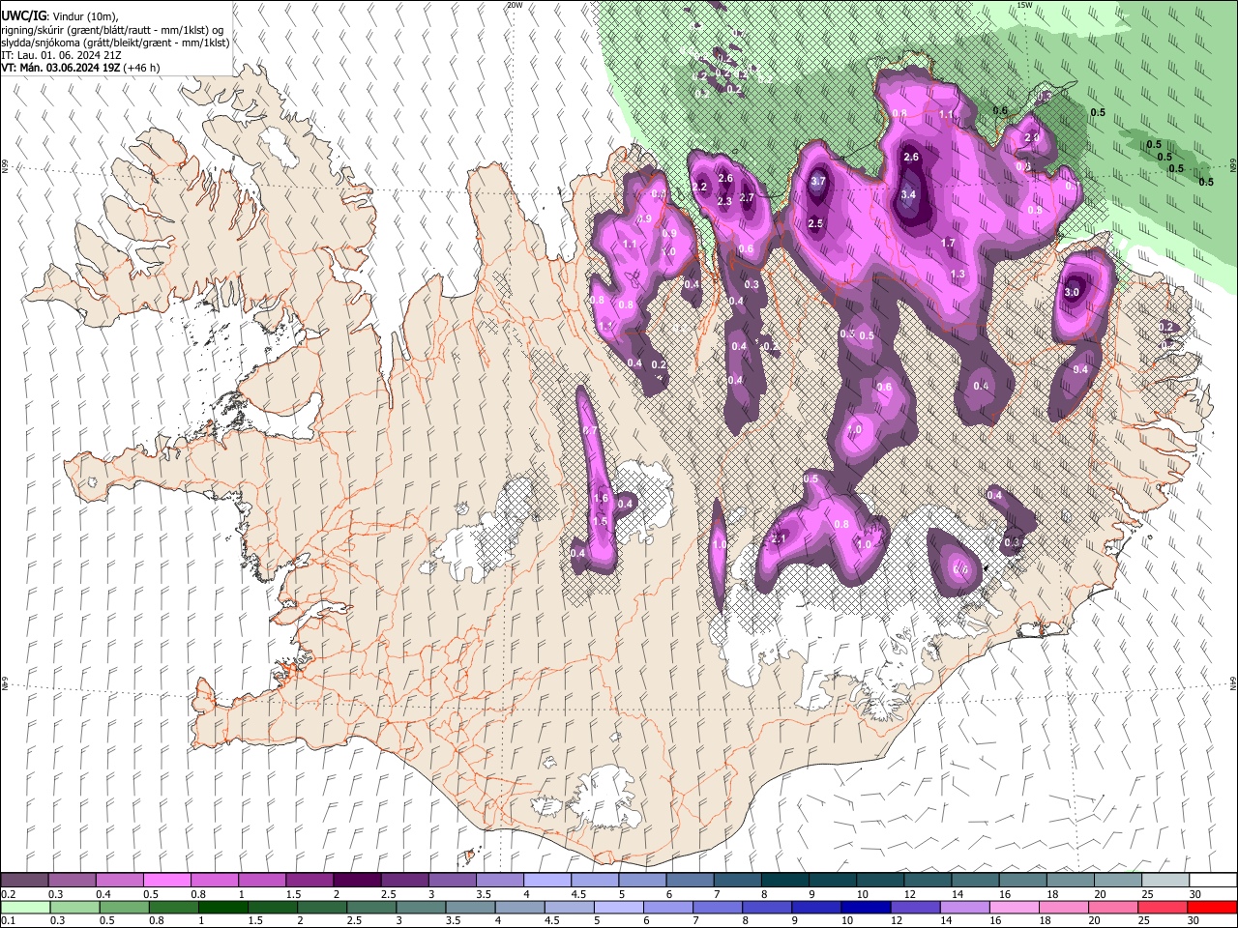Click the crimson 25 swatch in the bottom legend row

[x=1163, y=907]
